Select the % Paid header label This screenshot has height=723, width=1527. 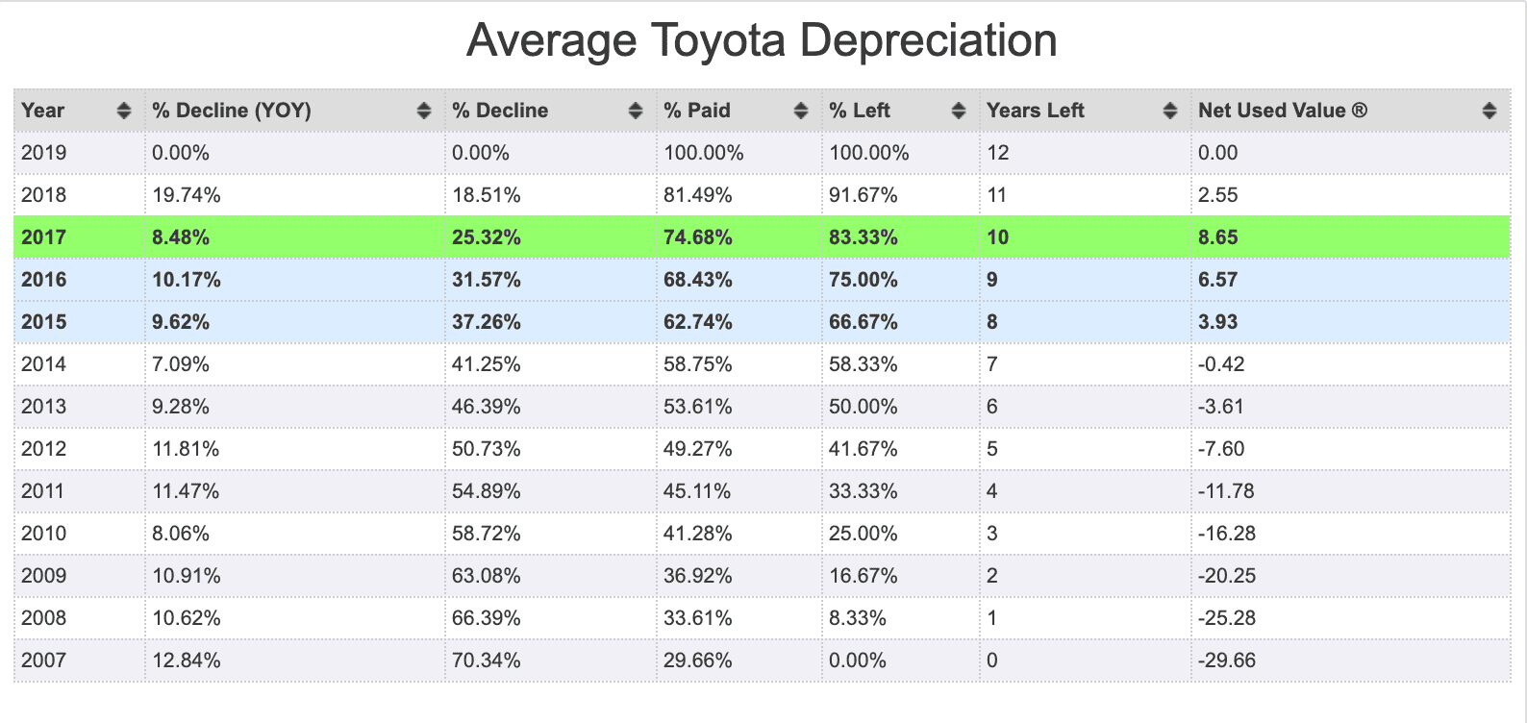pos(697,111)
